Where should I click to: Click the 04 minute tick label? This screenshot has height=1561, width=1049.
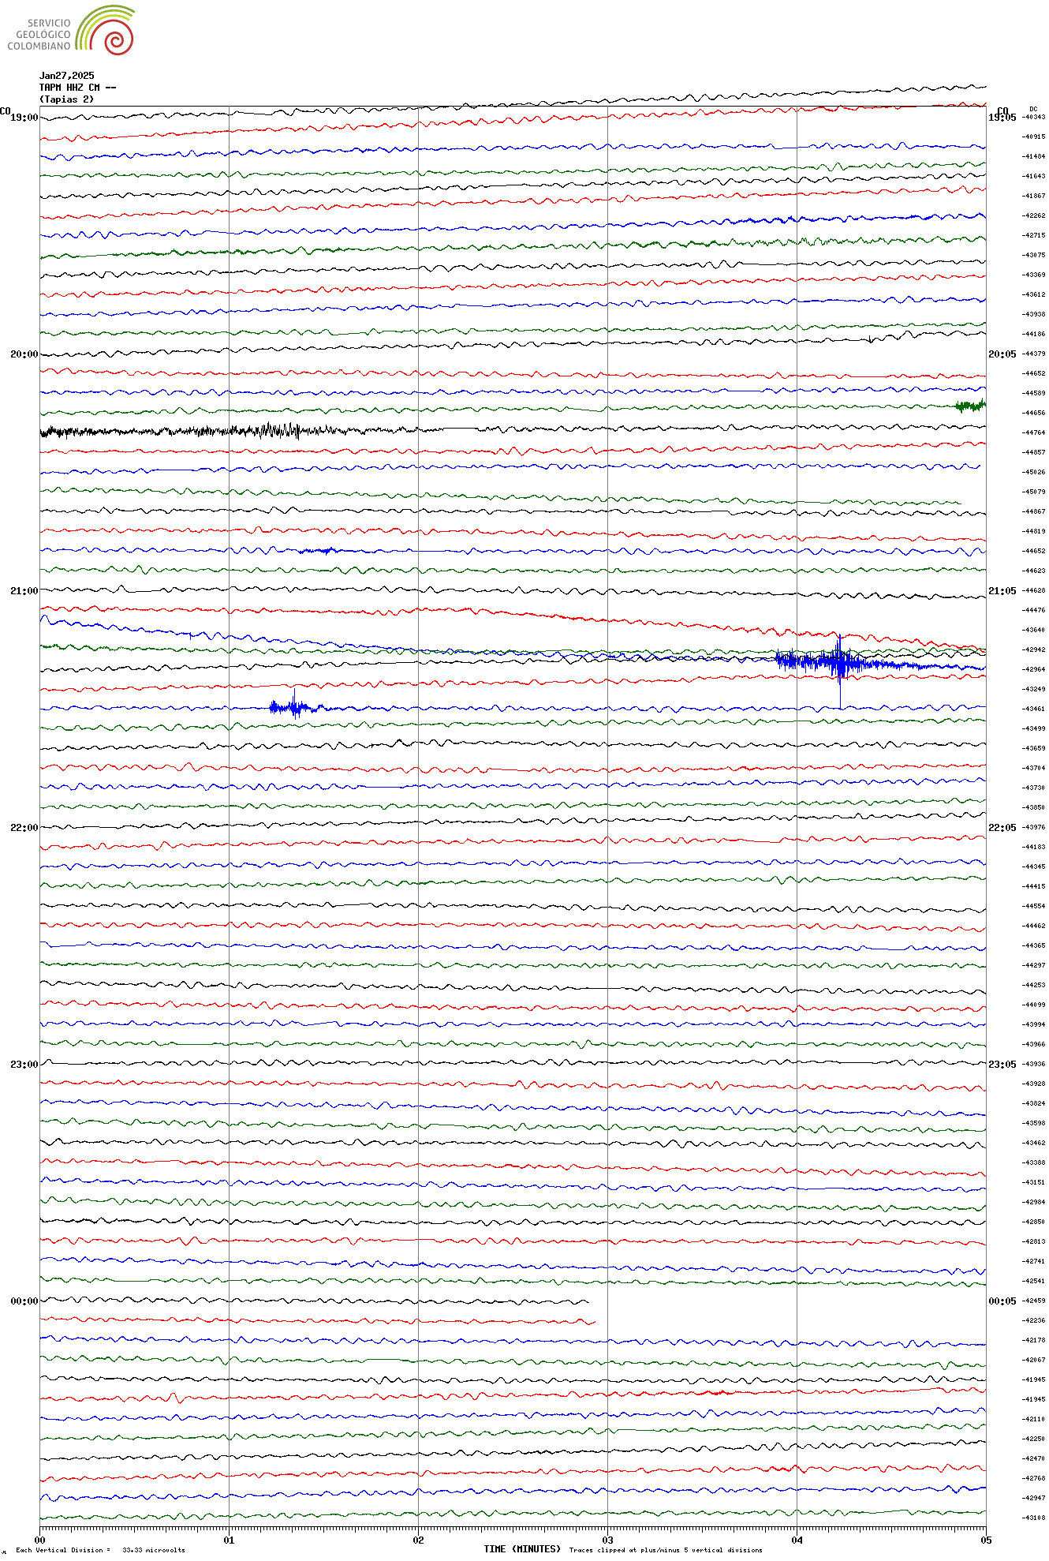point(797,1540)
